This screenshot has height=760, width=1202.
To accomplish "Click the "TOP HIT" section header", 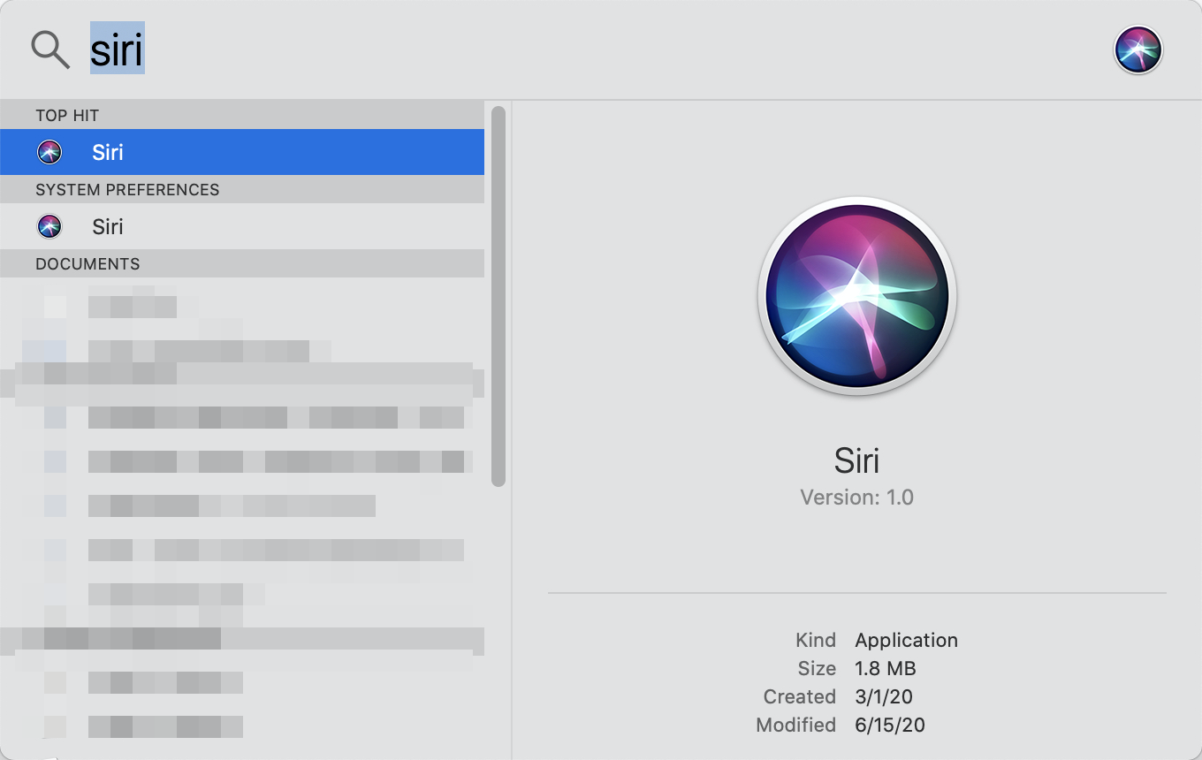I will pos(242,115).
